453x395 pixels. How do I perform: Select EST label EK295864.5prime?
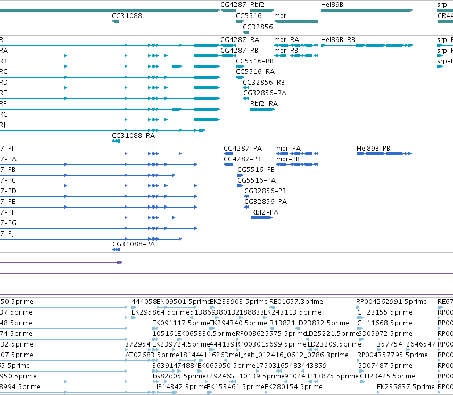point(160,312)
